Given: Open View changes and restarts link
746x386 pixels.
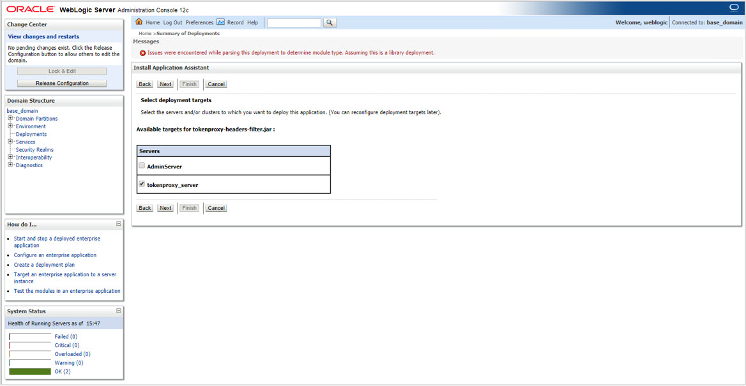Looking at the screenshot, I should point(44,36).
